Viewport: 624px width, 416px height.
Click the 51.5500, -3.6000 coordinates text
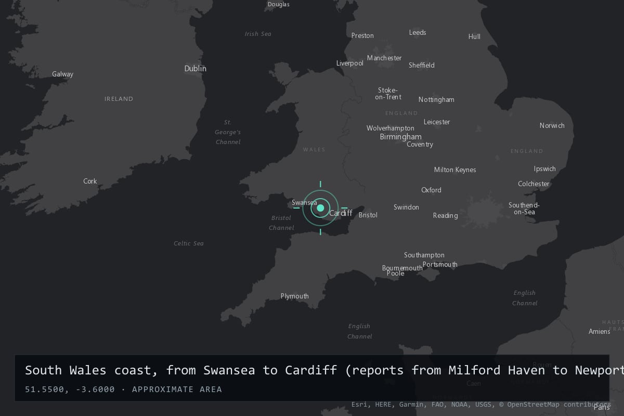pos(70,389)
